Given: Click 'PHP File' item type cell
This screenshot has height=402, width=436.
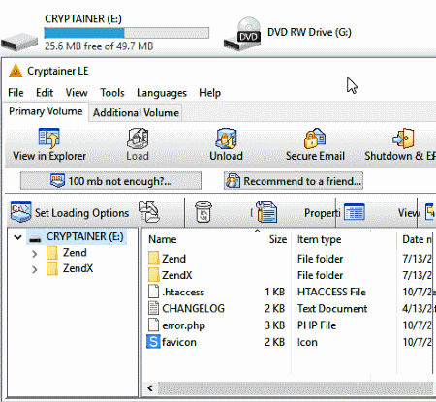Looking at the screenshot, I should point(317,325).
